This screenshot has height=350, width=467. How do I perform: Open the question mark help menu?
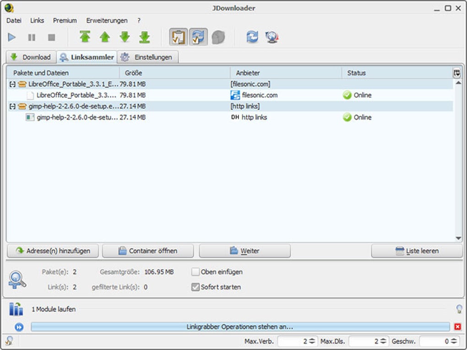coord(139,21)
